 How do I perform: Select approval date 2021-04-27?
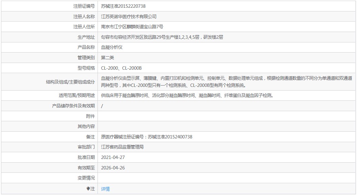(x=113, y=158)
